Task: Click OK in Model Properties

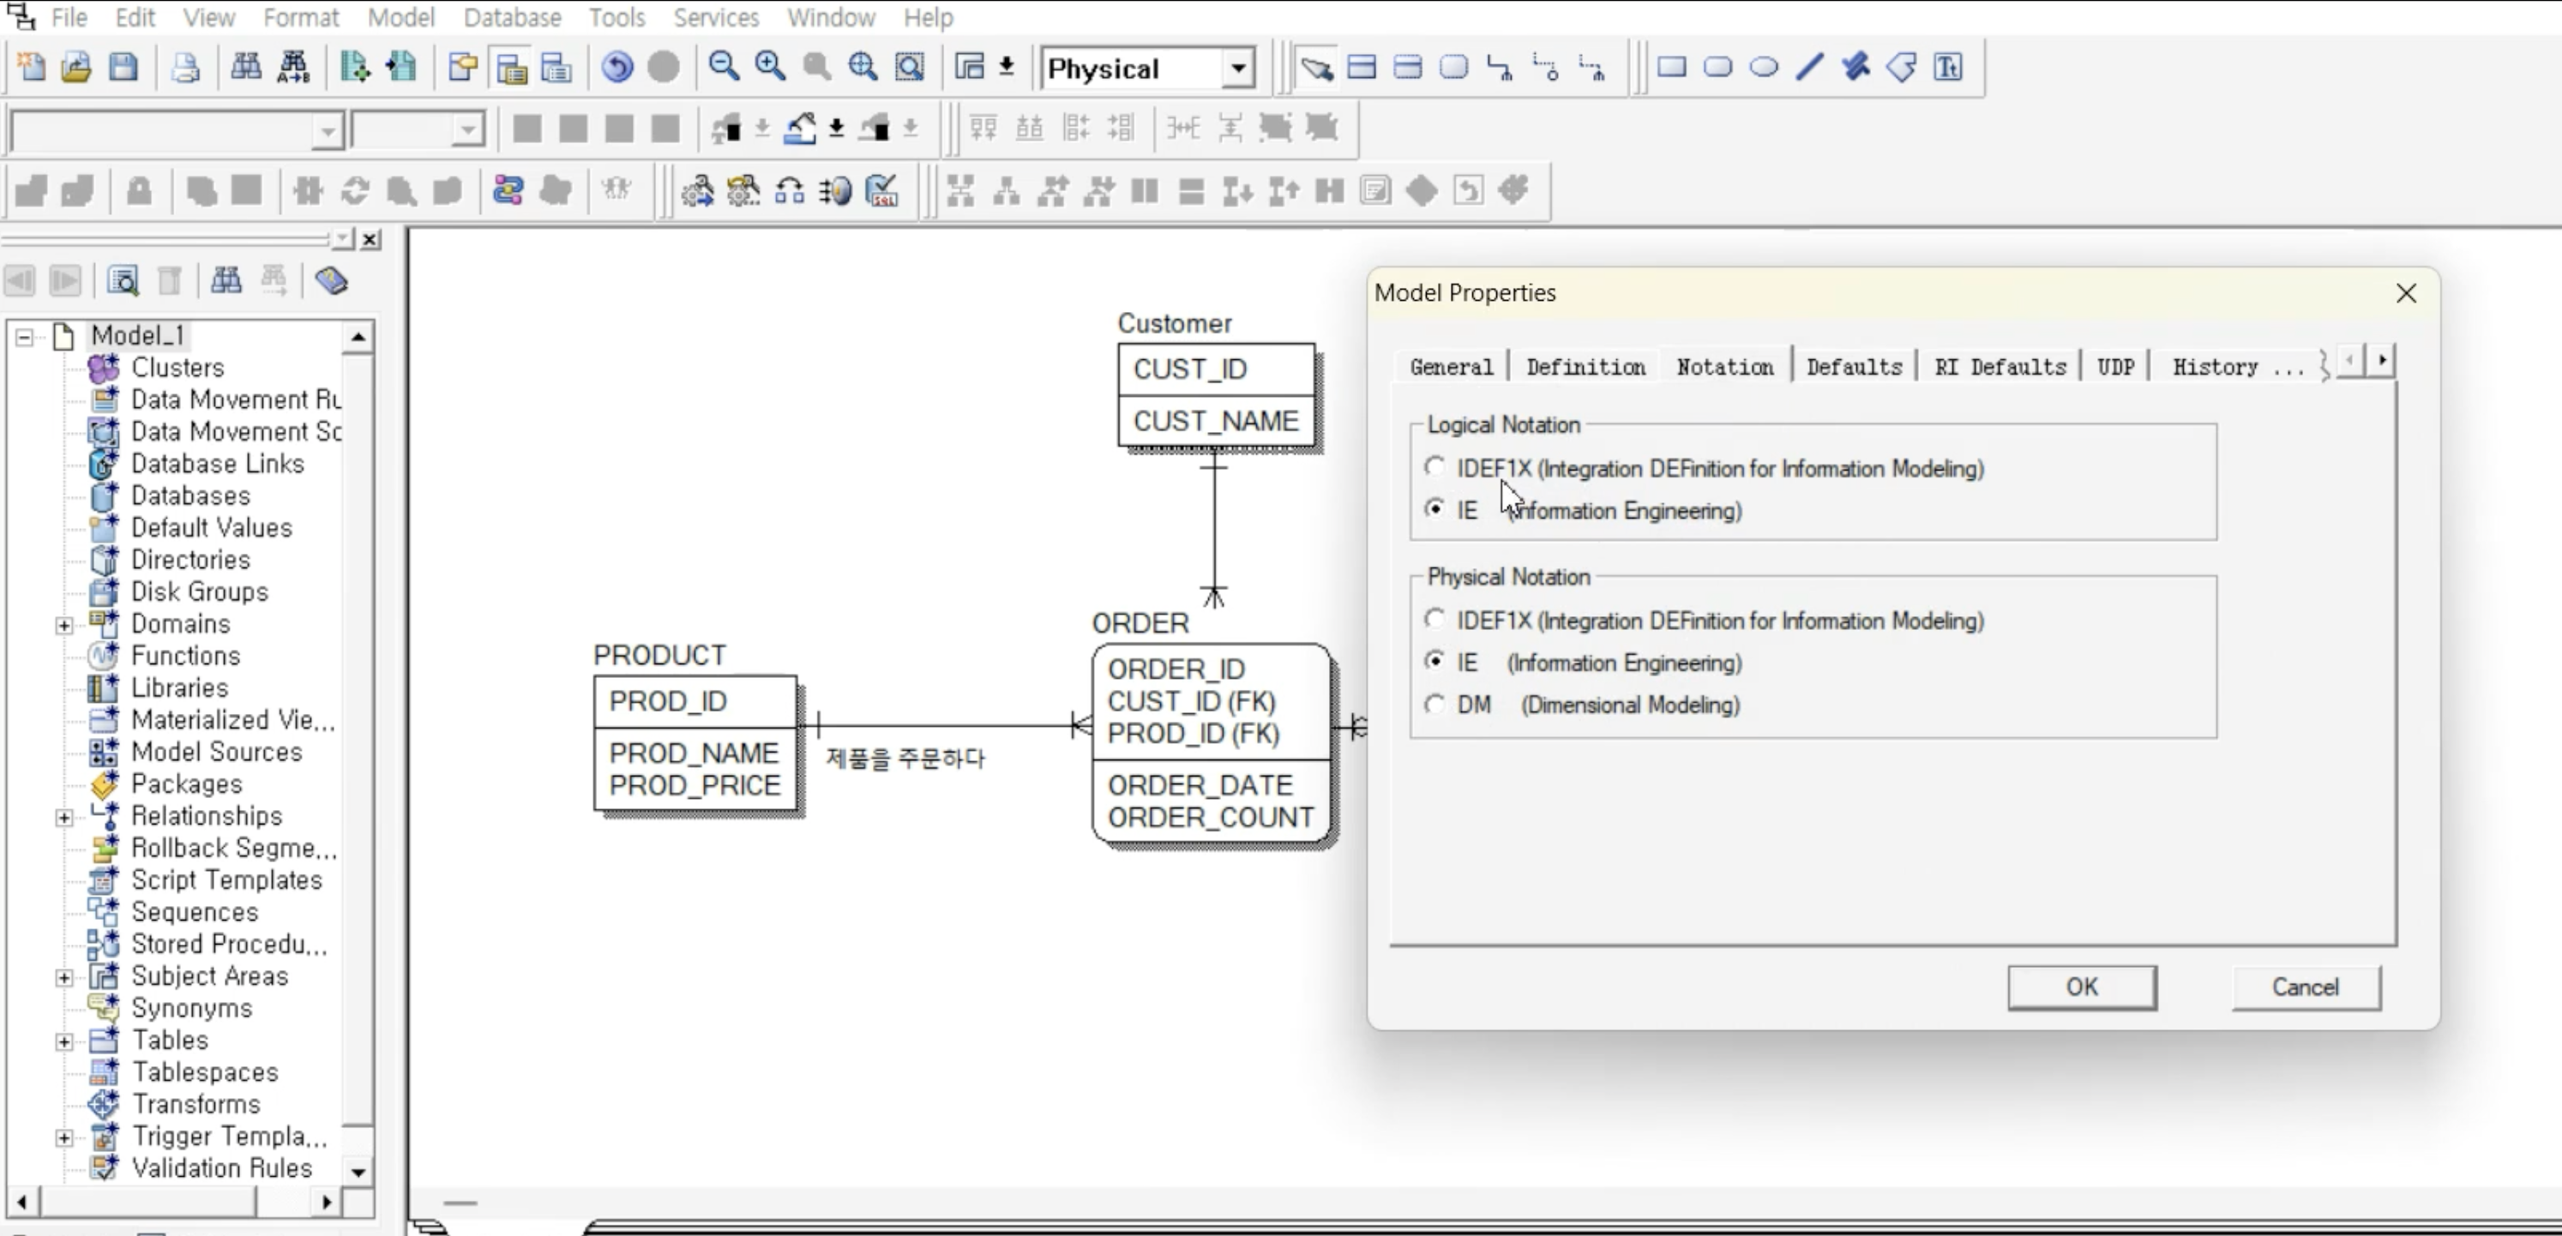Action: click(x=2082, y=987)
